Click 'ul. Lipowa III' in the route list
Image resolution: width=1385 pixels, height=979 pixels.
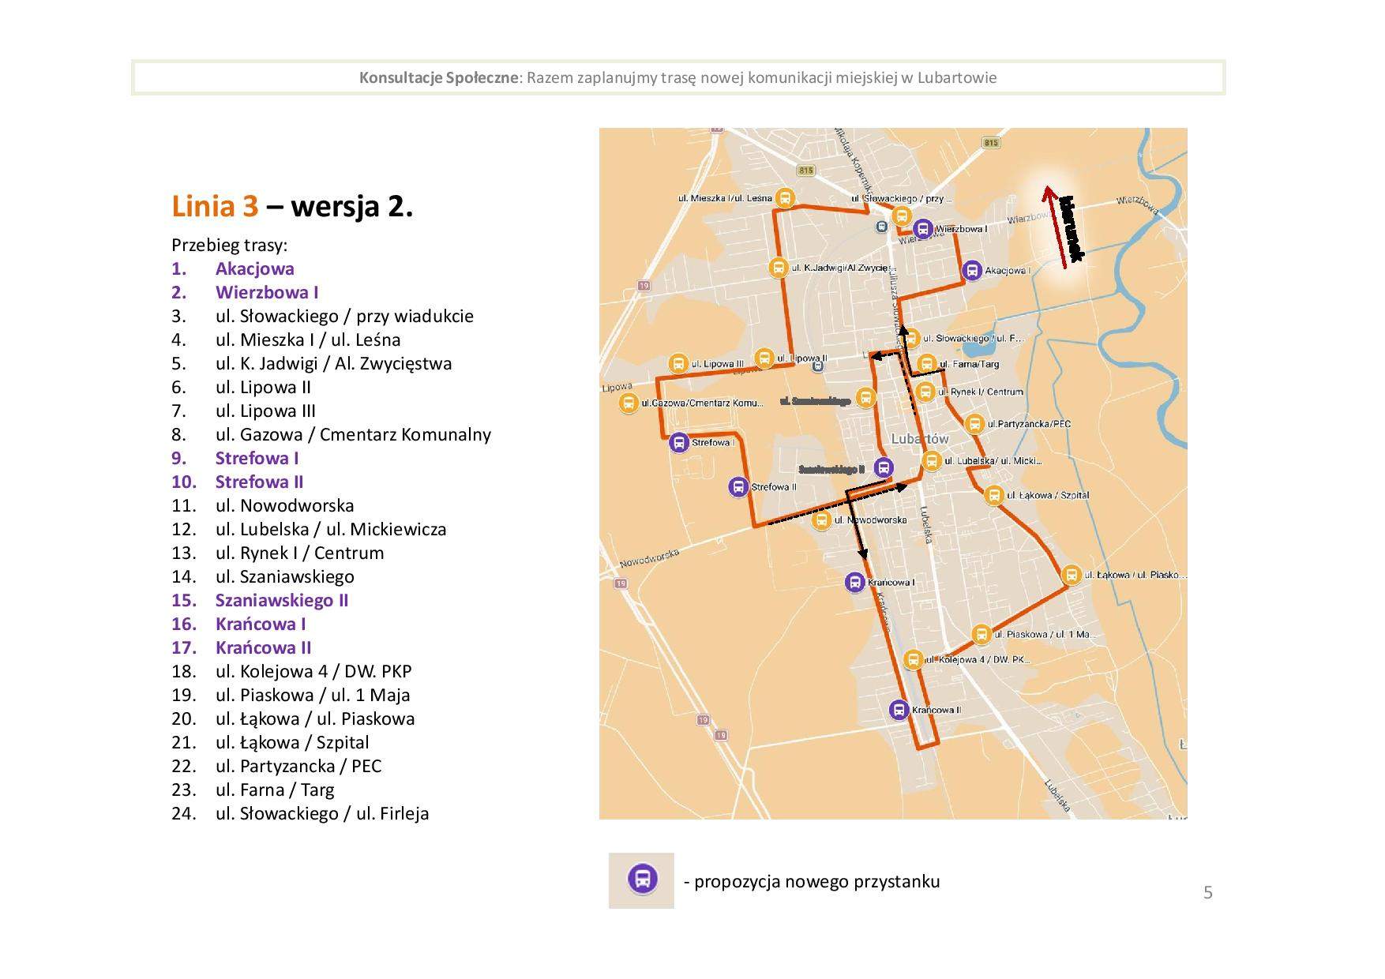pos(265,411)
